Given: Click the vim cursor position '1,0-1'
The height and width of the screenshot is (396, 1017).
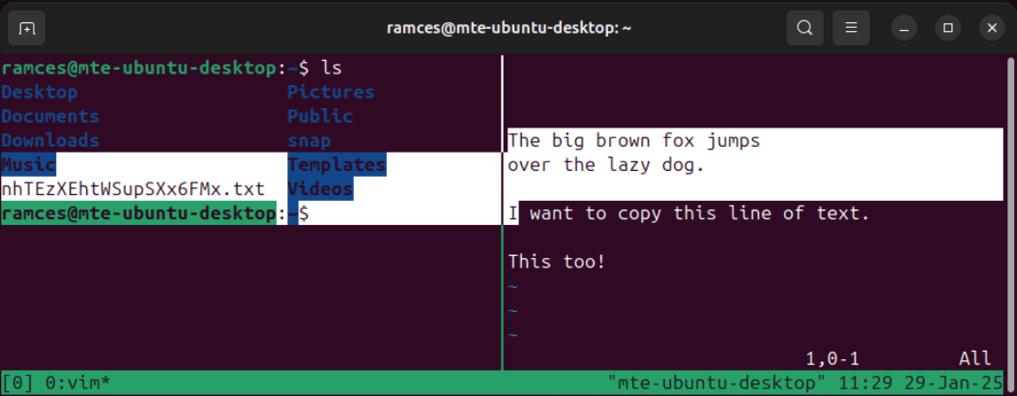Looking at the screenshot, I should (832, 358).
